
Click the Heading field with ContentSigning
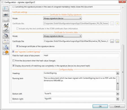[80, 73]
